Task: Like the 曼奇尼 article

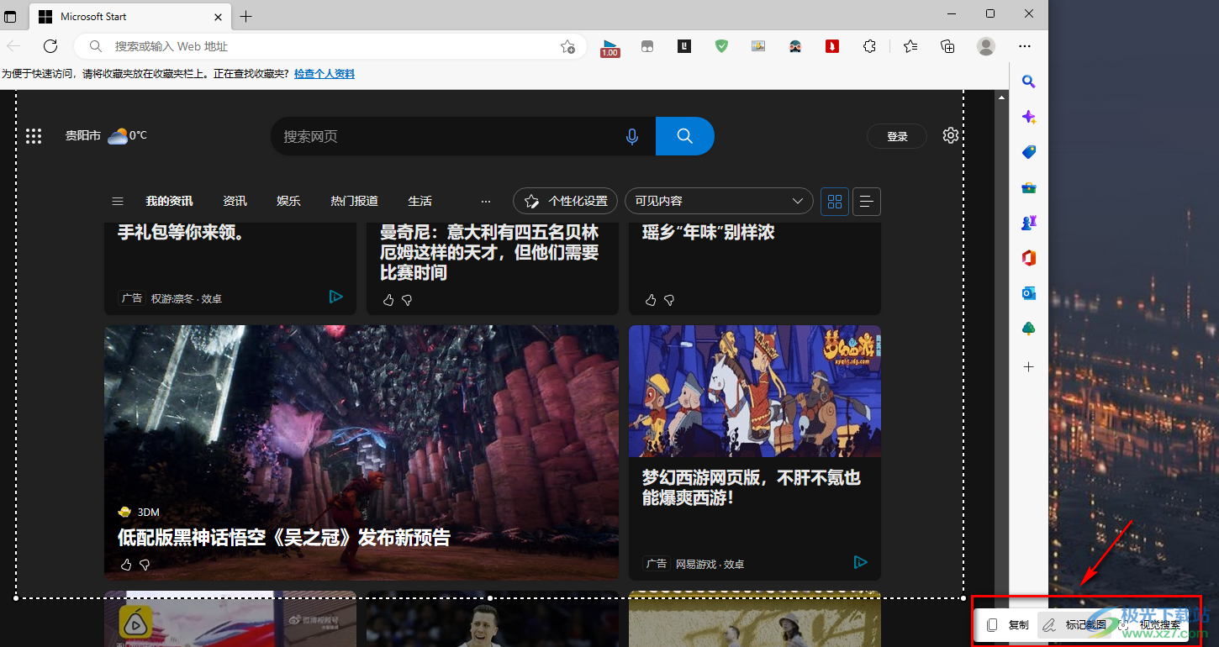Action: (x=388, y=299)
